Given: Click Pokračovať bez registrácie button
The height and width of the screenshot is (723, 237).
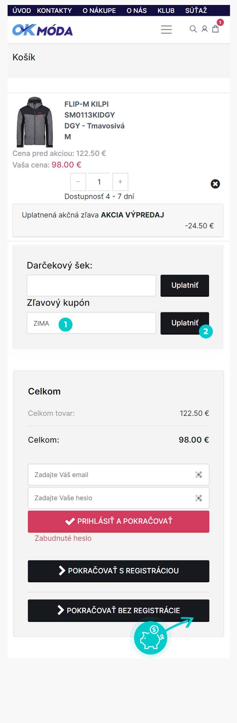Looking at the screenshot, I should [118, 610].
